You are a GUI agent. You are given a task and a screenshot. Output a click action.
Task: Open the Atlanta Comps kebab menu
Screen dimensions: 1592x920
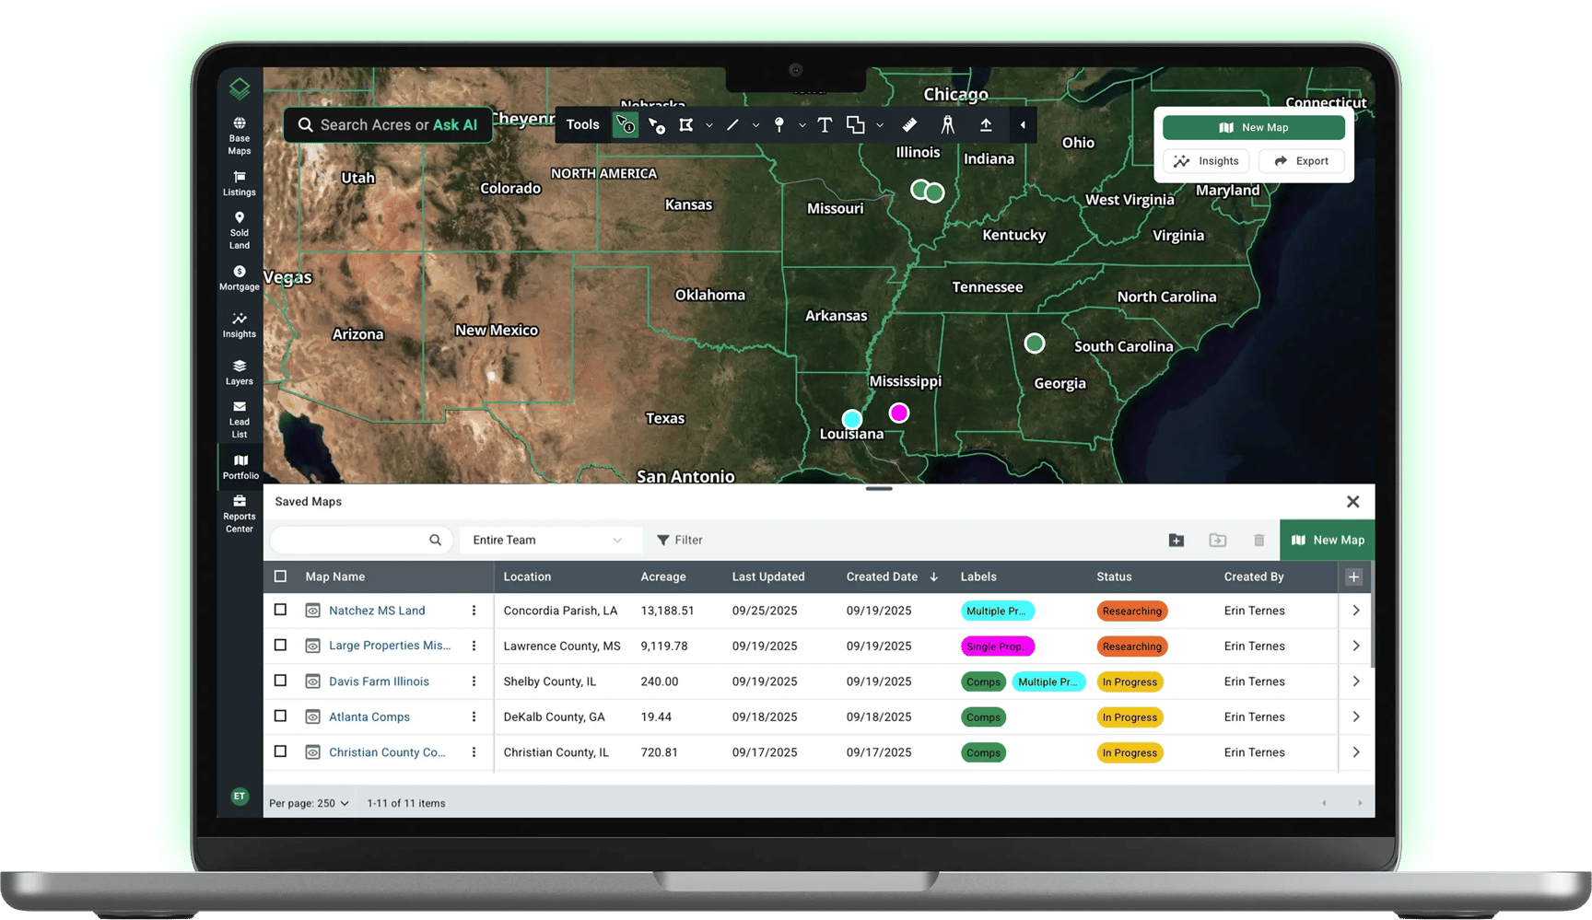(474, 717)
